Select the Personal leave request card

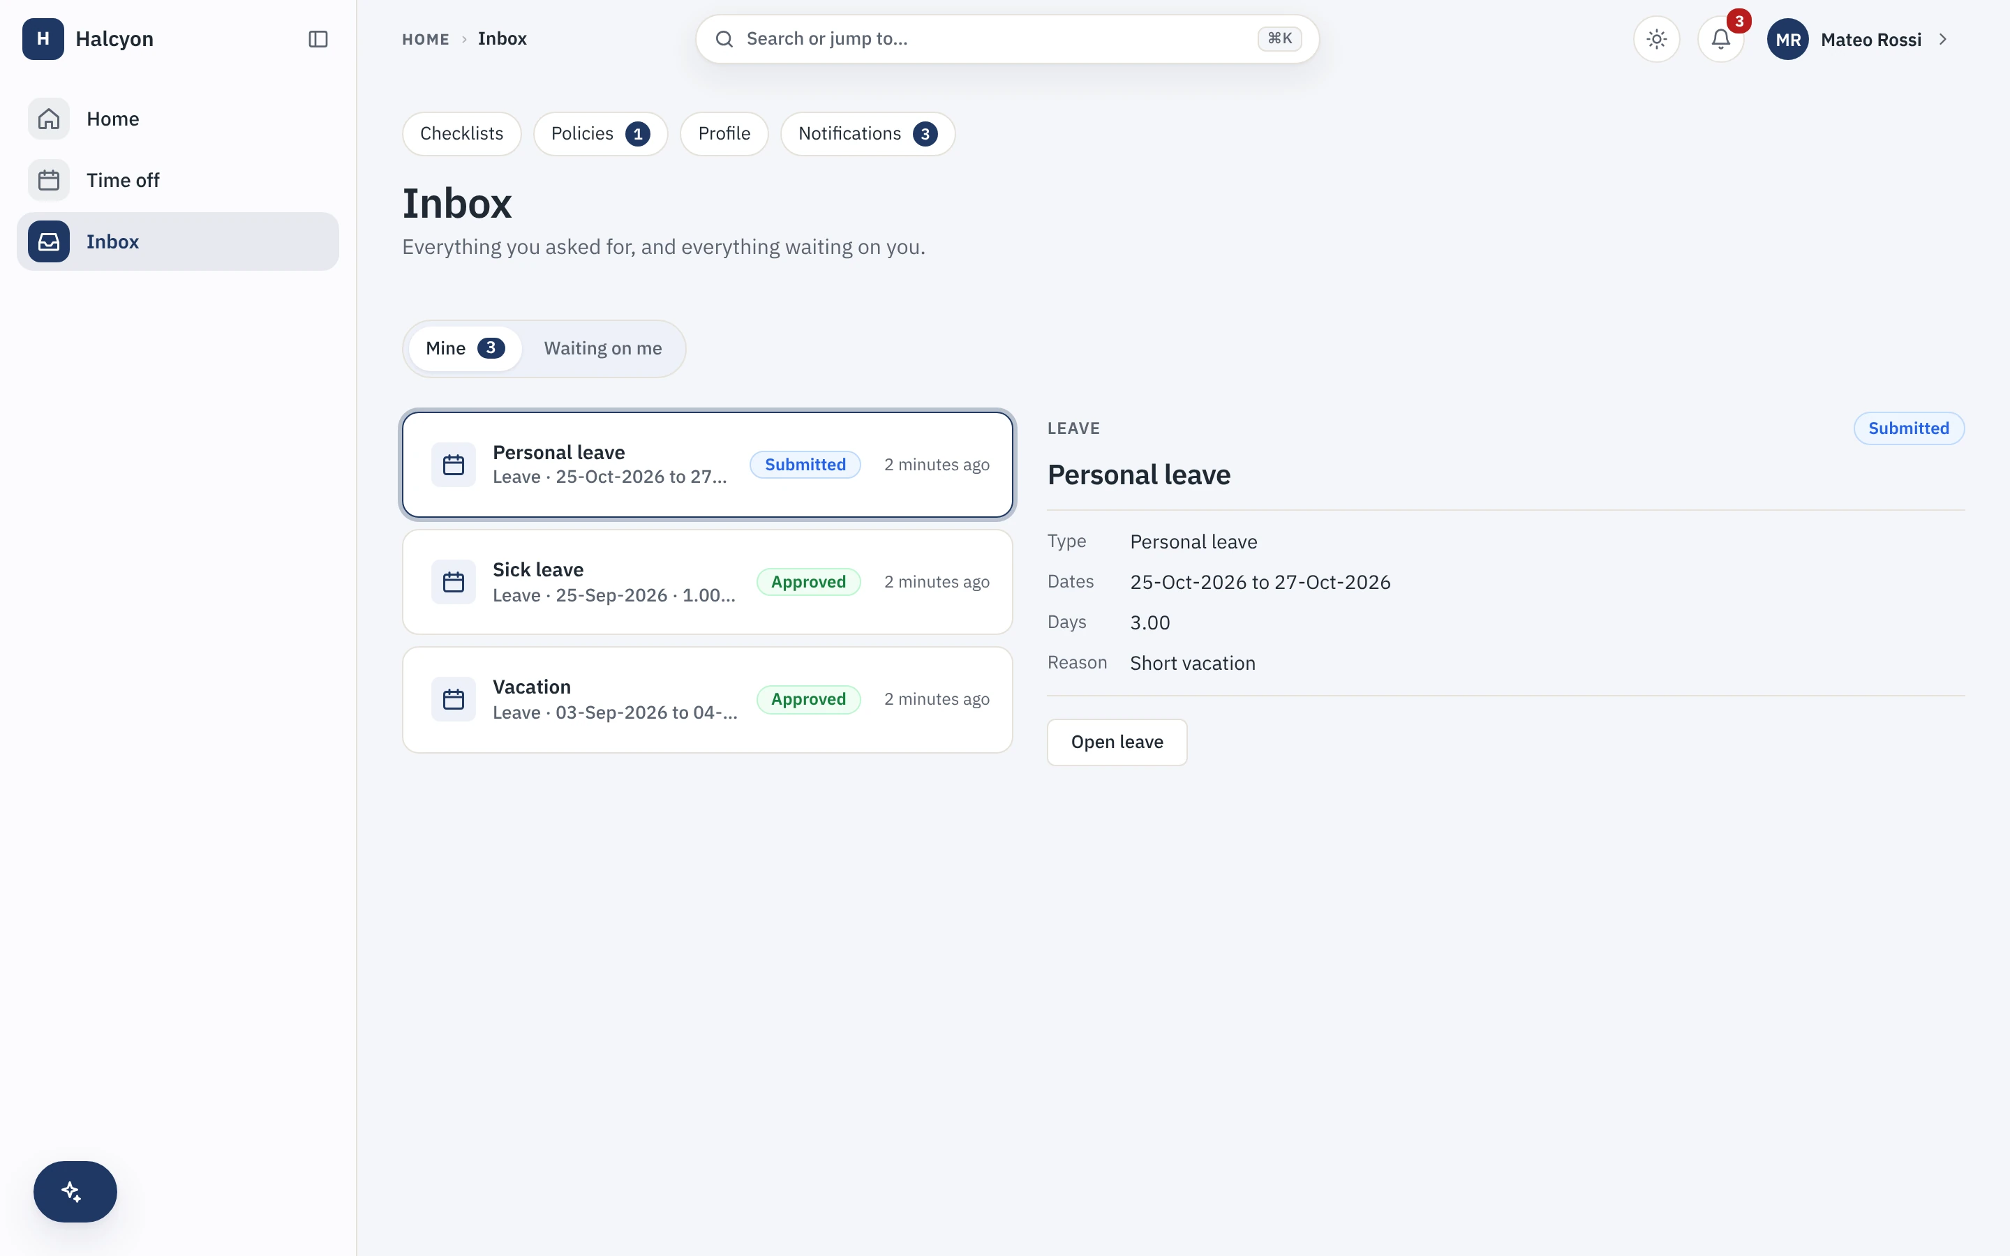click(708, 464)
